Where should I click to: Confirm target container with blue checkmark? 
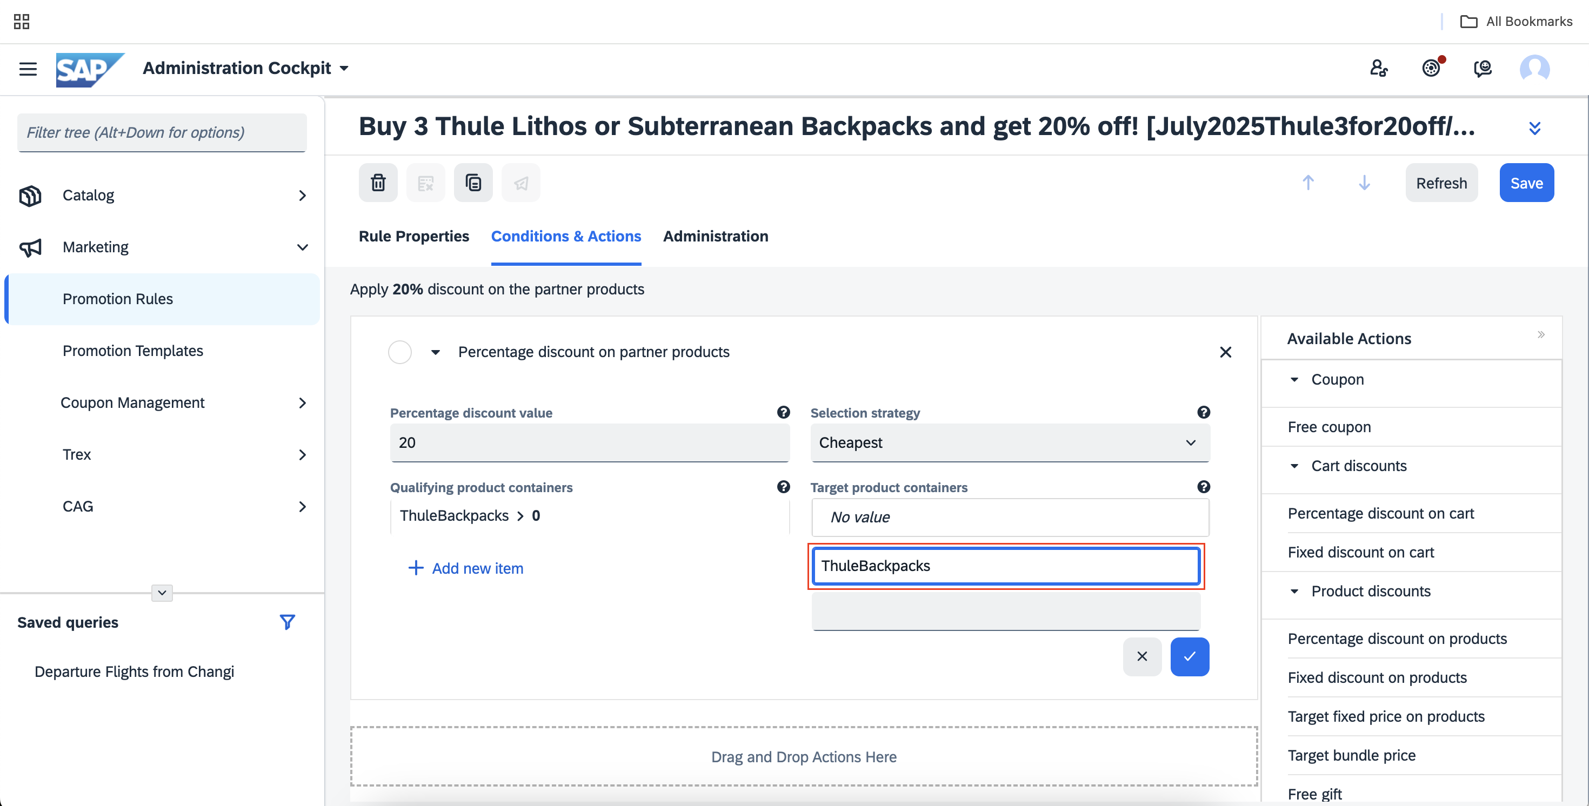(x=1190, y=656)
